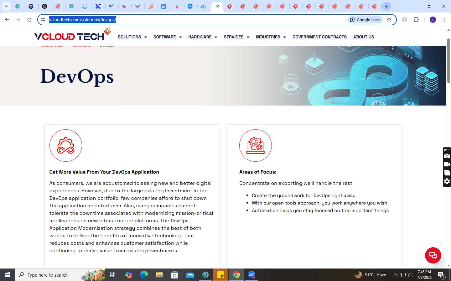Show hidden system tray icons
This screenshot has height=281, width=451.
click(395, 275)
